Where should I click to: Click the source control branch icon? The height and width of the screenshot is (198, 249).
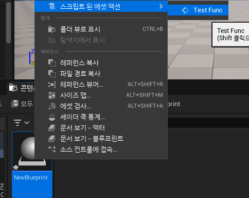[x=52, y=149]
